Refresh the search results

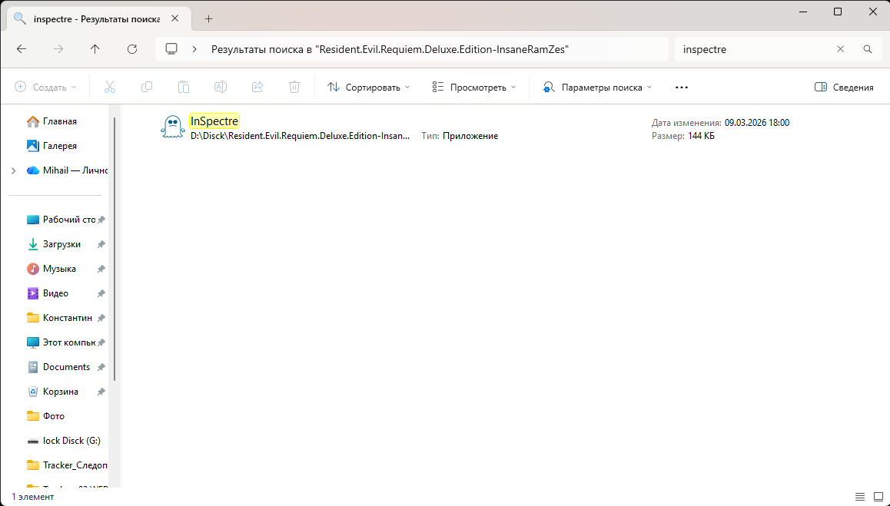132,49
